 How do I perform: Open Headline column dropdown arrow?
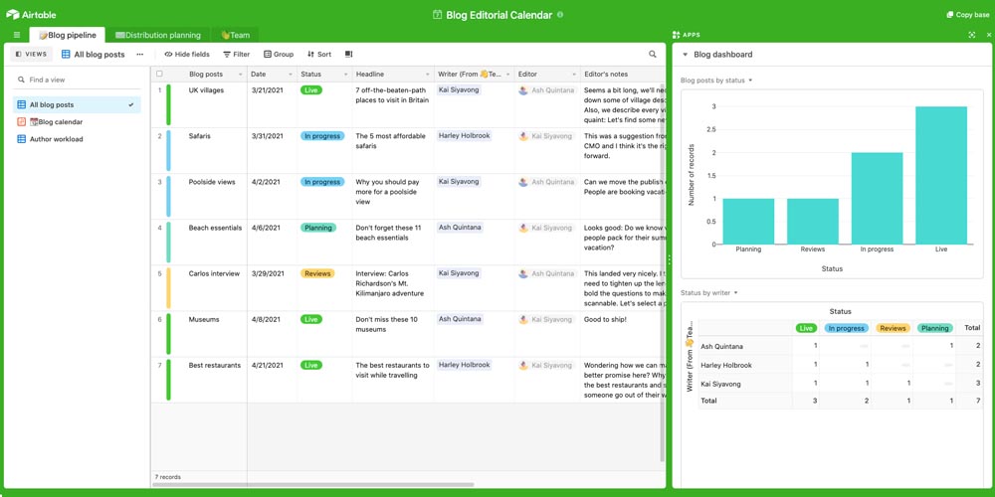click(x=428, y=75)
